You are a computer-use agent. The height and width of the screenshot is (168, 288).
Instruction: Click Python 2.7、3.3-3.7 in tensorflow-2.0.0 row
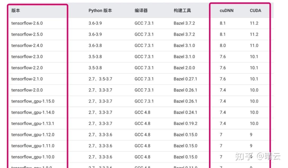100,90
